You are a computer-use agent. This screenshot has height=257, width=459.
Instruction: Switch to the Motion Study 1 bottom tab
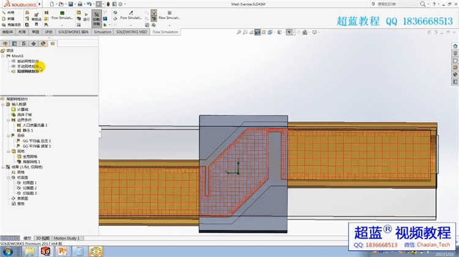click(x=67, y=238)
